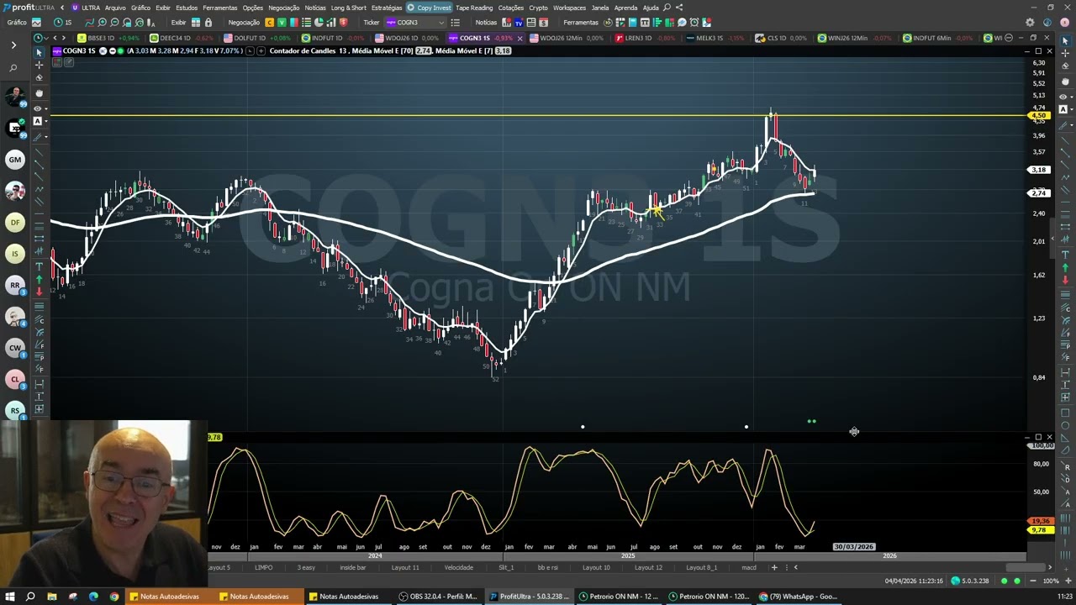The width and height of the screenshot is (1076, 605).
Task: Click the DF avatar in left sidebar
Action: click(x=14, y=222)
